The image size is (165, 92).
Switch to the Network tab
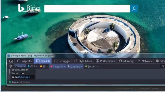pyautogui.click(x=145, y=61)
